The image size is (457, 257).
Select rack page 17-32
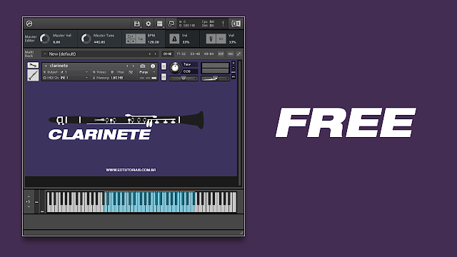pyautogui.click(x=181, y=54)
